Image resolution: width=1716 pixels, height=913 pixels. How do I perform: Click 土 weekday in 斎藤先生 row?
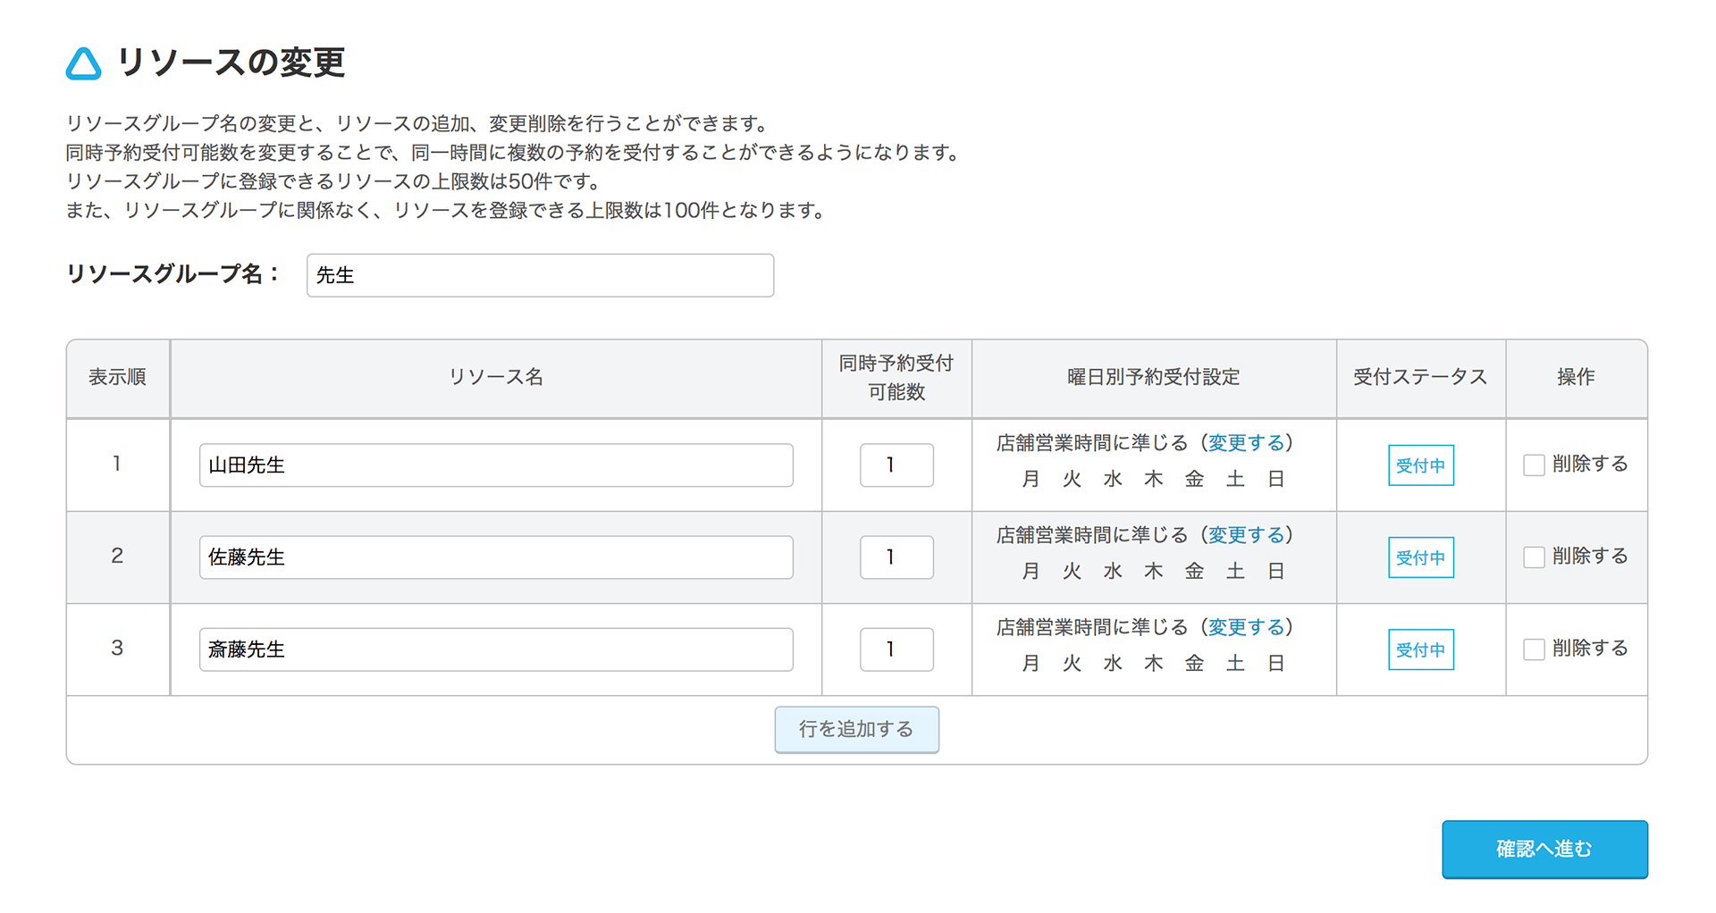[x=1235, y=664]
